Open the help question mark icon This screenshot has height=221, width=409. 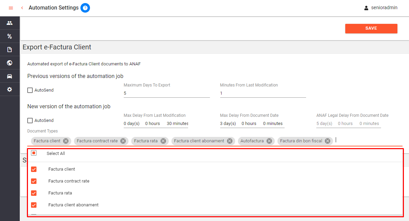85,8
